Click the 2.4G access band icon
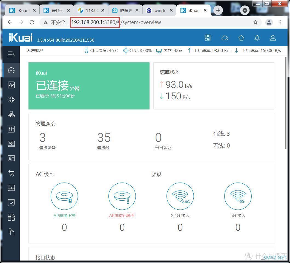Viewport: 290px width, 263px height. (x=180, y=196)
